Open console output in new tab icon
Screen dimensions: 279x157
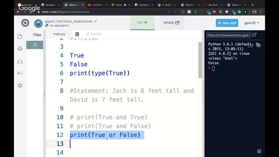click(254, 35)
